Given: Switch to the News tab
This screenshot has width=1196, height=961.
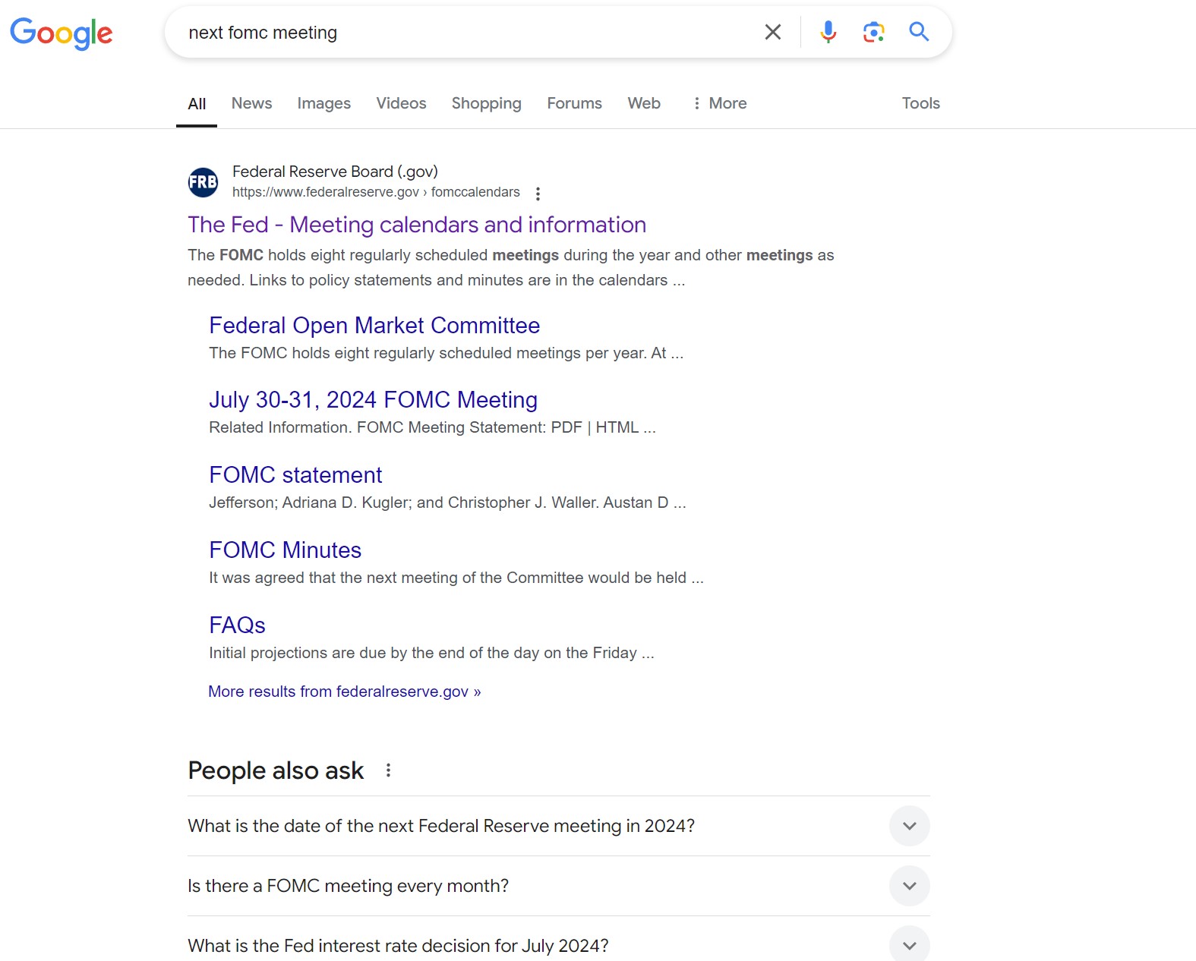Looking at the screenshot, I should coord(251,103).
